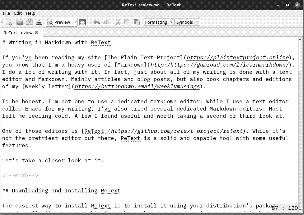Print the document with the printer icon
304x215 pixels.
pyautogui.click(x=39, y=22)
